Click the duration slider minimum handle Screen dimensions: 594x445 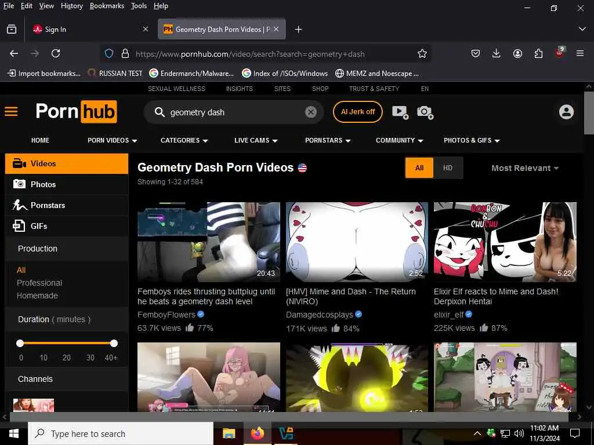point(20,343)
